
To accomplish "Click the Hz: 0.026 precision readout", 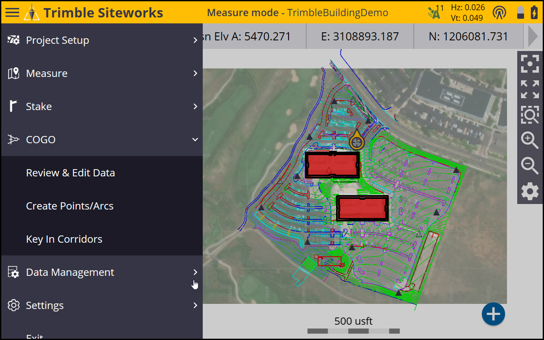I will pyautogui.click(x=467, y=7).
